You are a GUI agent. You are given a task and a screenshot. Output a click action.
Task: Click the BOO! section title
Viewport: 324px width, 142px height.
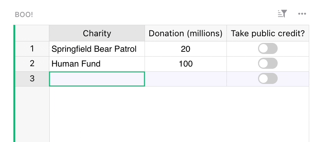[x=24, y=15]
